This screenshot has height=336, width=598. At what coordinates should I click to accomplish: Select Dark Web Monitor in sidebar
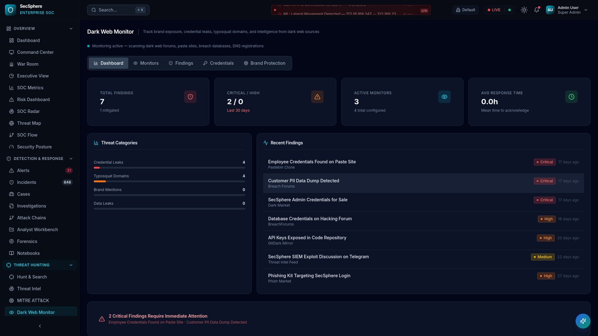[x=41, y=312]
